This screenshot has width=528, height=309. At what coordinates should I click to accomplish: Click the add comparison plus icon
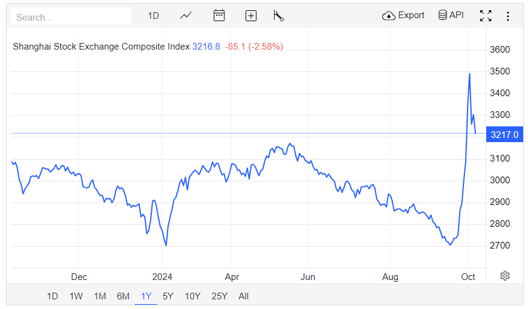coord(251,16)
